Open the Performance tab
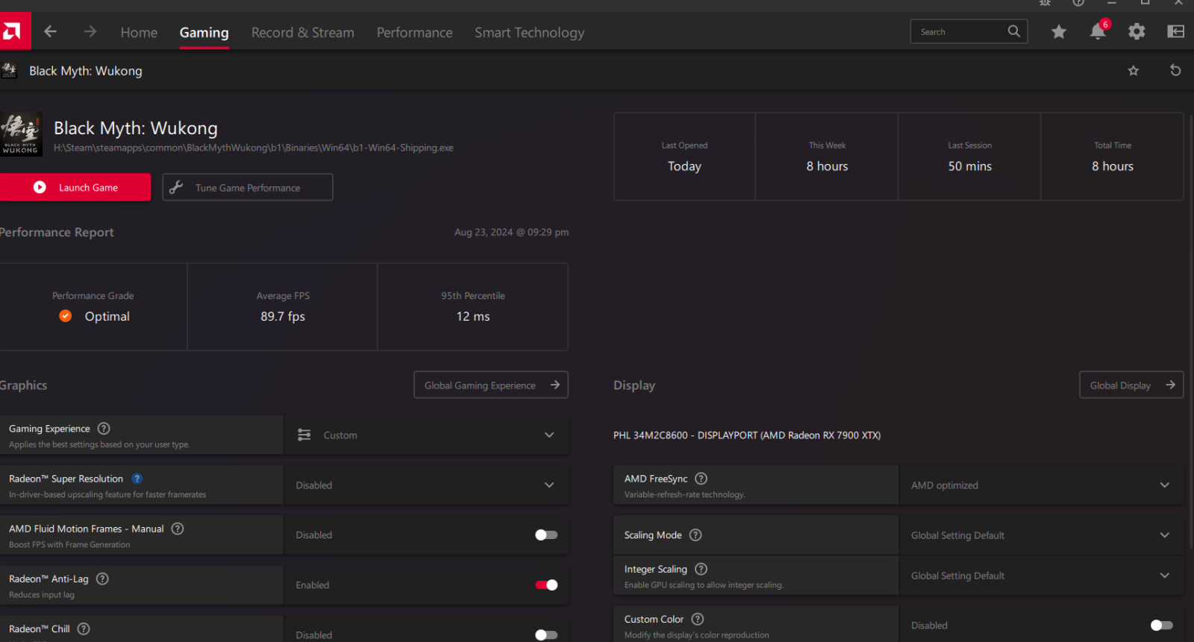 [x=414, y=32]
